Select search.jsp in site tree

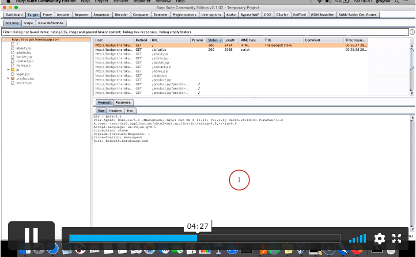[24, 83]
